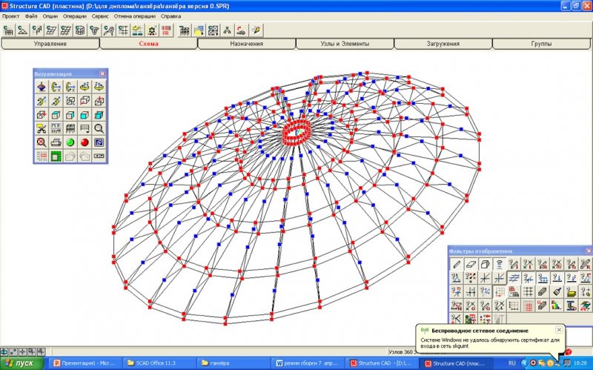
Task: Switch to the Управление tab
Action: click(x=50, y=44)
